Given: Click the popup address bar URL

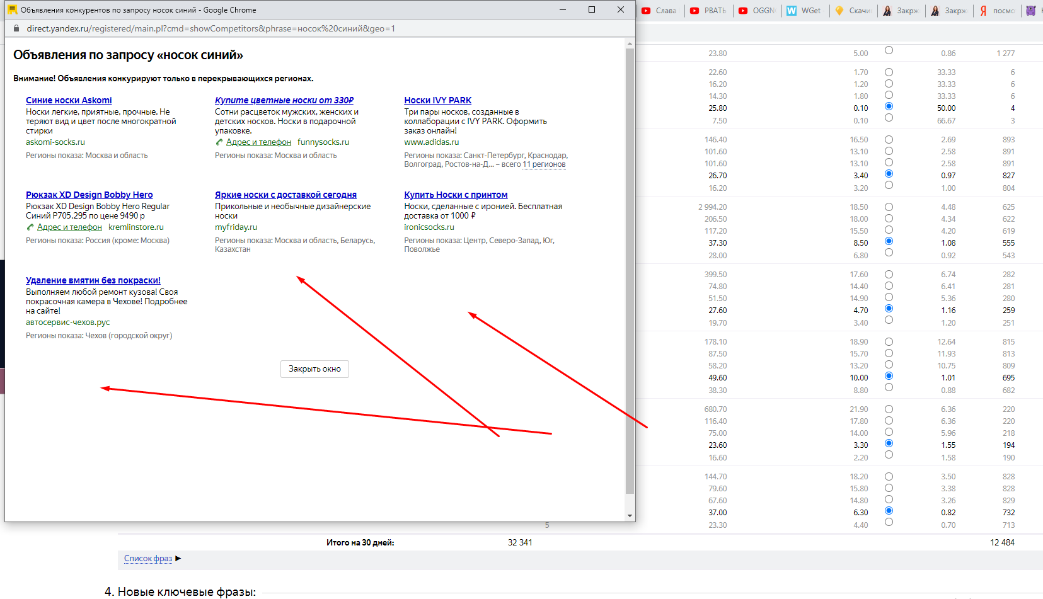Looking at the screenshot, I should point(210,28).
